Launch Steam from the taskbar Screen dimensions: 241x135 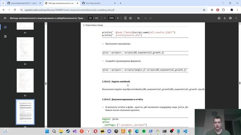coord(68,131)
